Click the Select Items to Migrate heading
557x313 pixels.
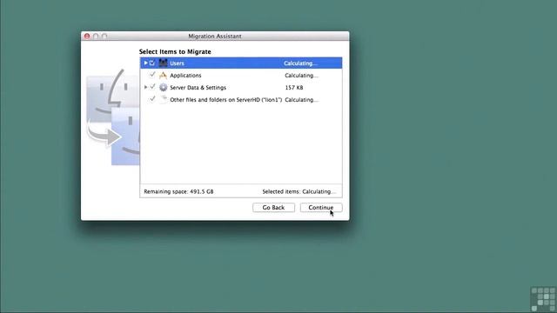(x=175, y=52)
